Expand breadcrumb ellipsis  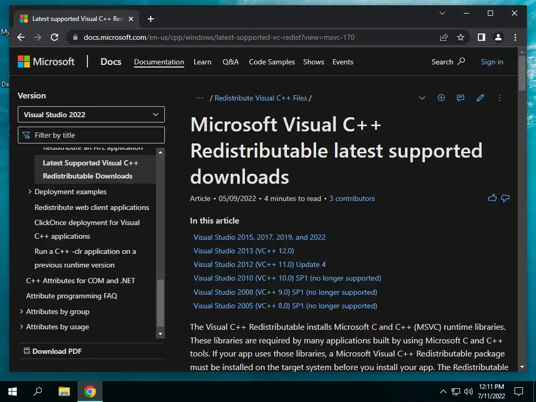199,98
